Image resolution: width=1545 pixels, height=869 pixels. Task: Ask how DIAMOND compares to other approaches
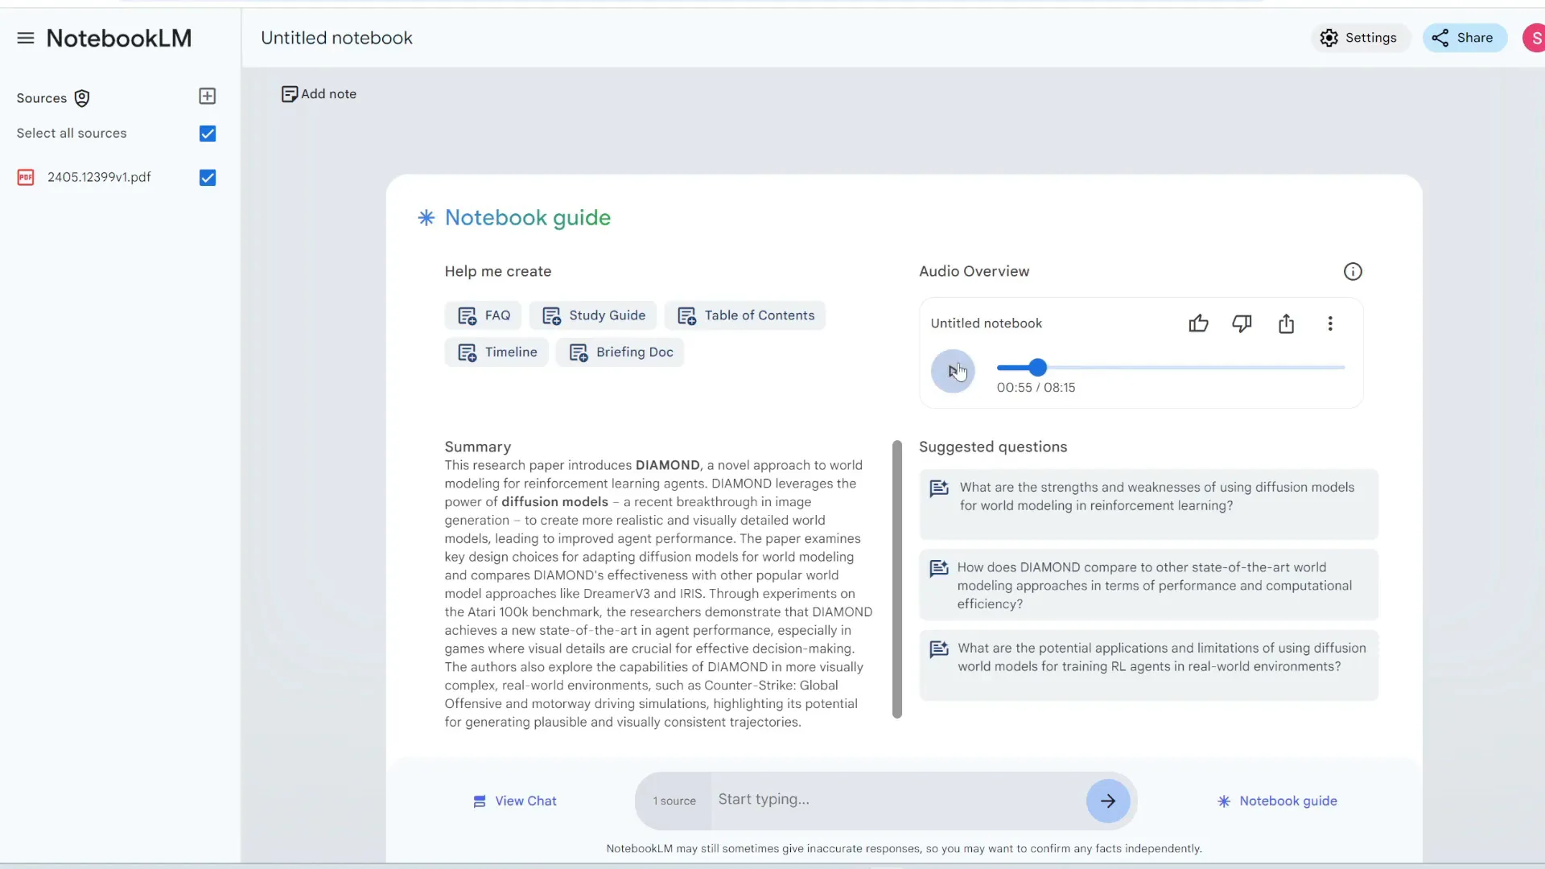coord(1148,585)
